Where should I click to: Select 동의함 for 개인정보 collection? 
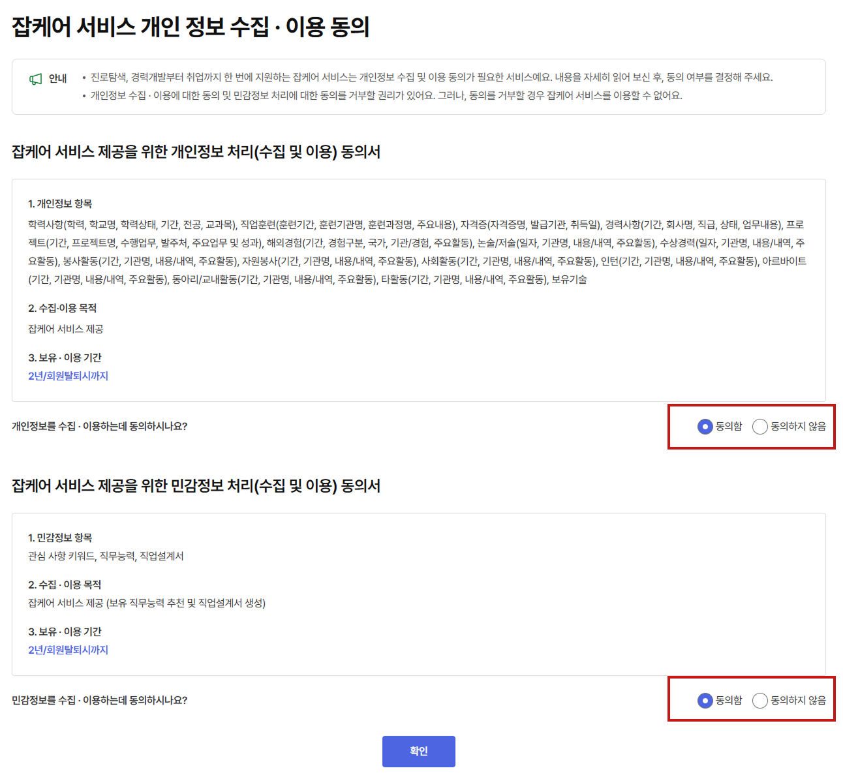pos(705,427)
